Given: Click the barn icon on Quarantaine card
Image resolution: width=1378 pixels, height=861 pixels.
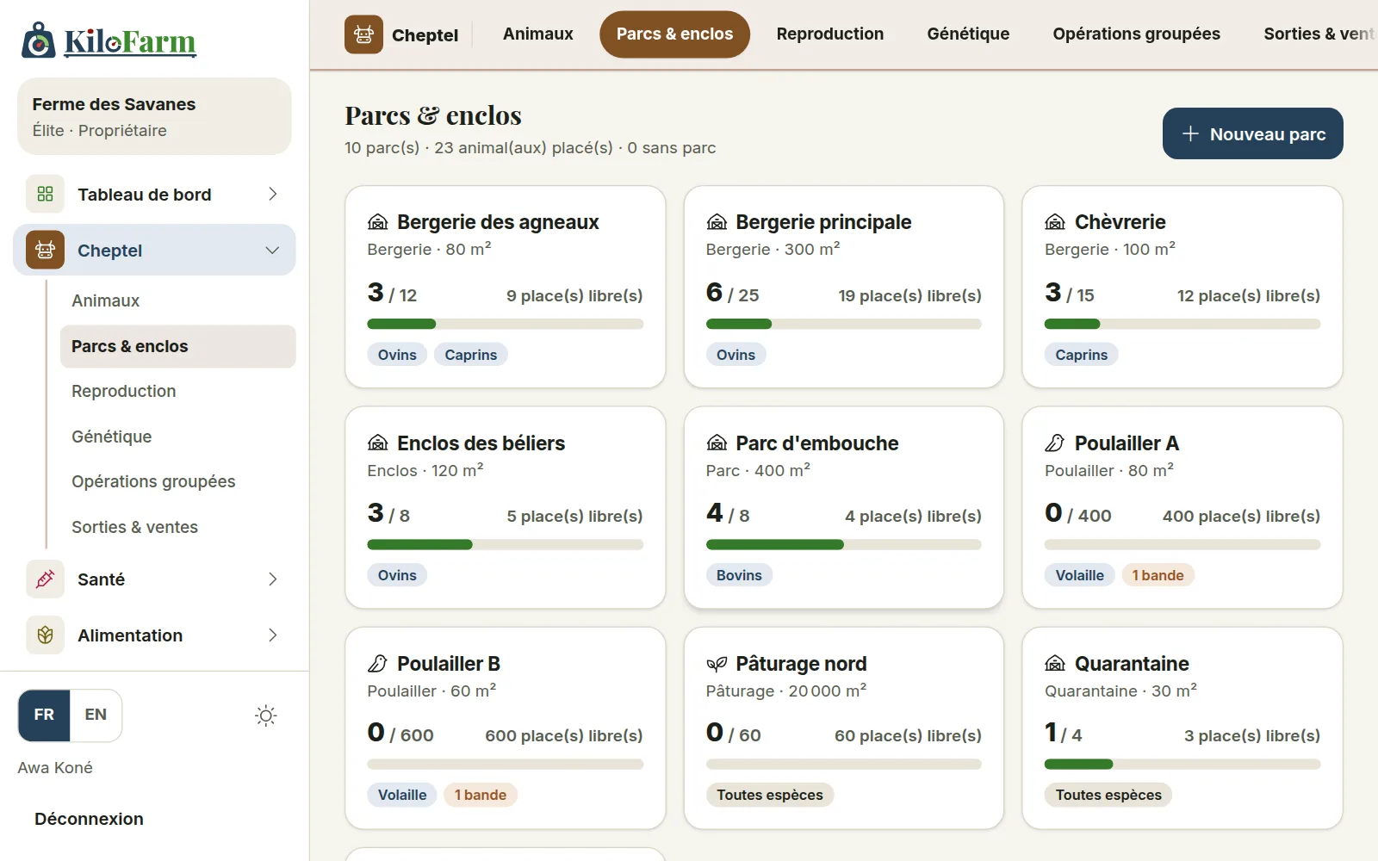Looking at the screenshot, I should click(x=1055, y=663).
